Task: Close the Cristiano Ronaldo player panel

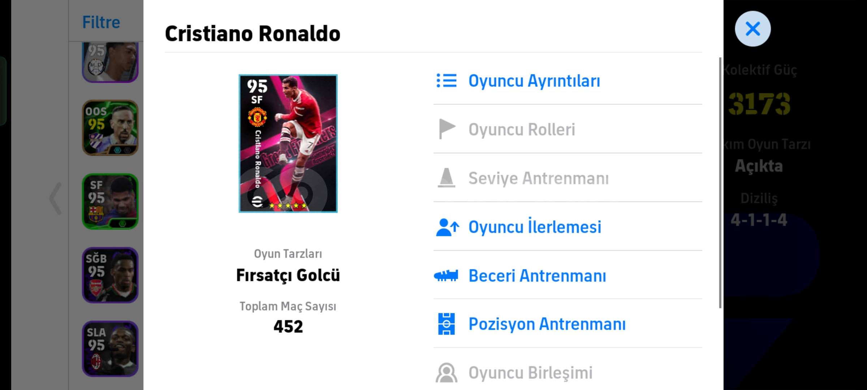Action: [752, 29]
